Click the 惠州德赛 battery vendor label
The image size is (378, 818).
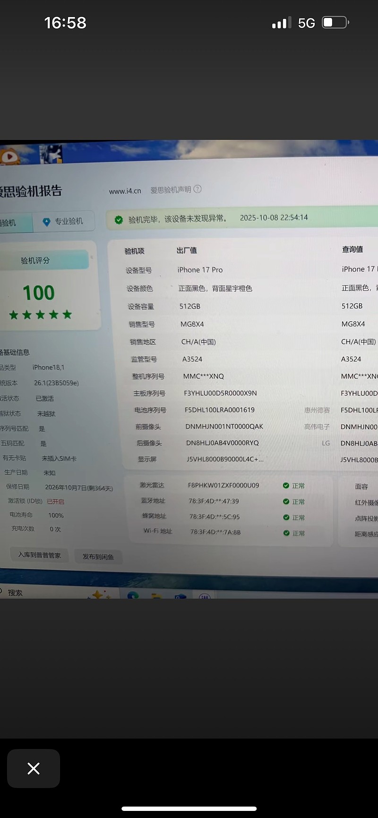click(x=317, y=410)
